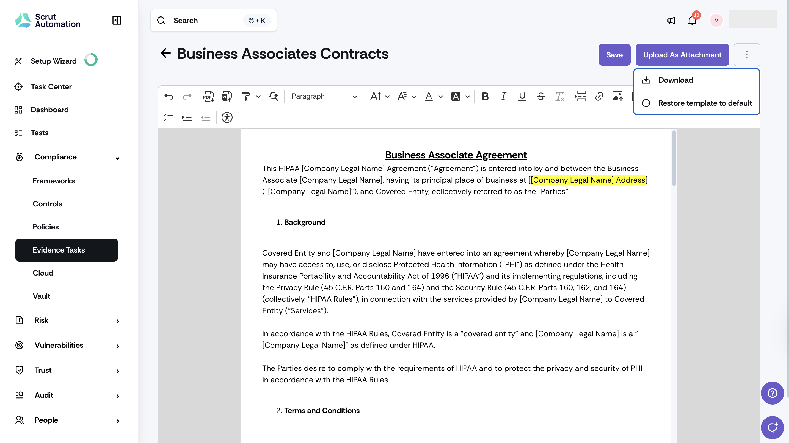Toggle bold formatting

(485, 97)
